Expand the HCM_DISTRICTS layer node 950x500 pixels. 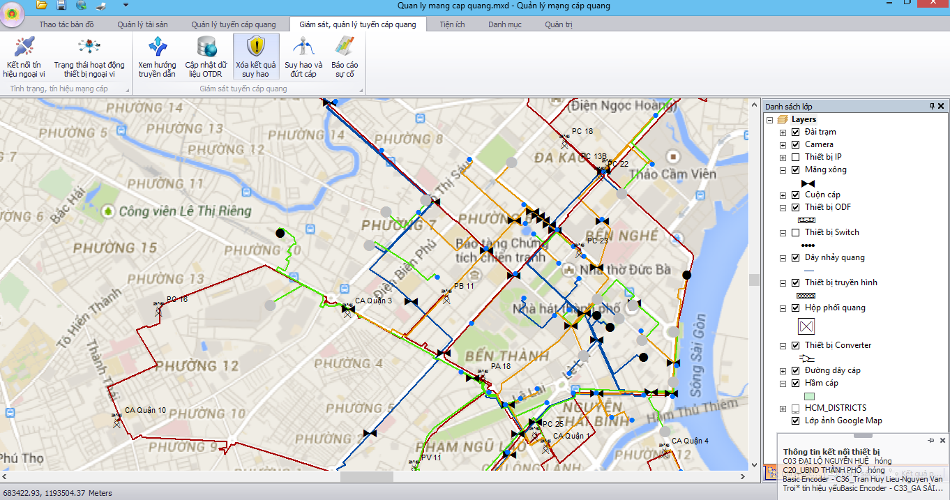click(x=783, y=409)
